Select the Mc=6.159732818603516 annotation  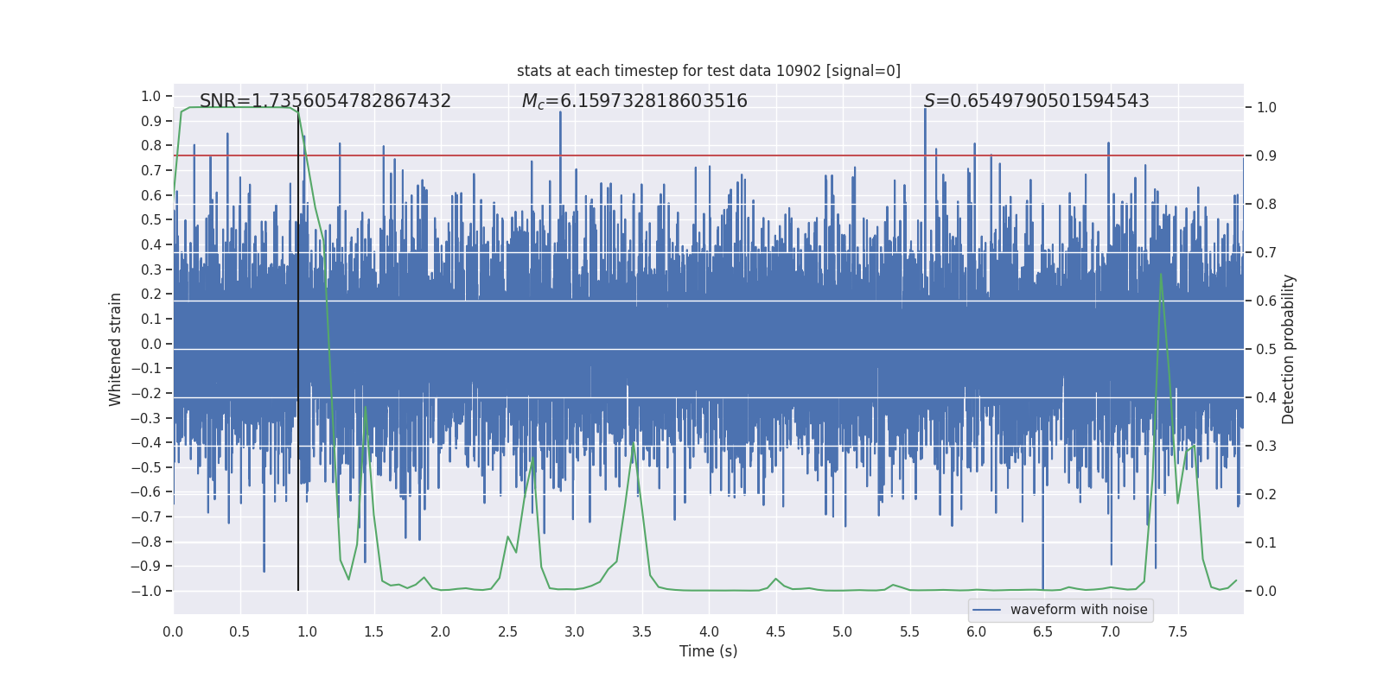tap(634, 101)
